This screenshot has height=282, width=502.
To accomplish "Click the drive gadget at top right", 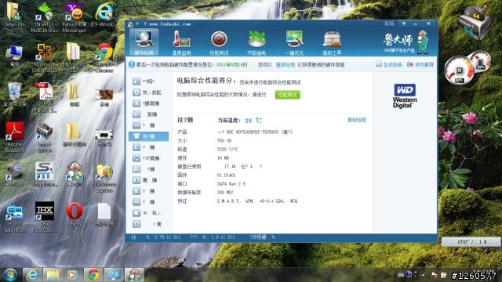I will [x=475, y=23].
